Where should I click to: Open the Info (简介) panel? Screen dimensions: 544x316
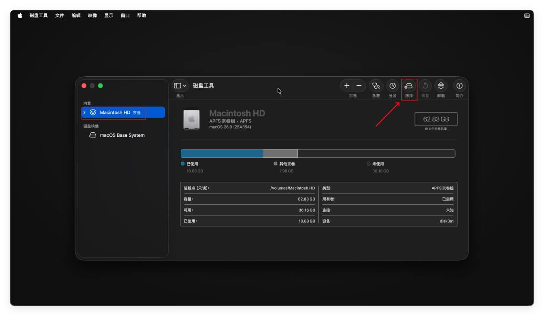click(459, 86)
